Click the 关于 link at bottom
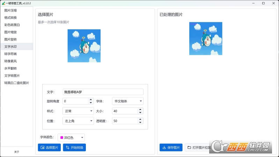The height and width of the screenshot is (157, 279). 16,152
